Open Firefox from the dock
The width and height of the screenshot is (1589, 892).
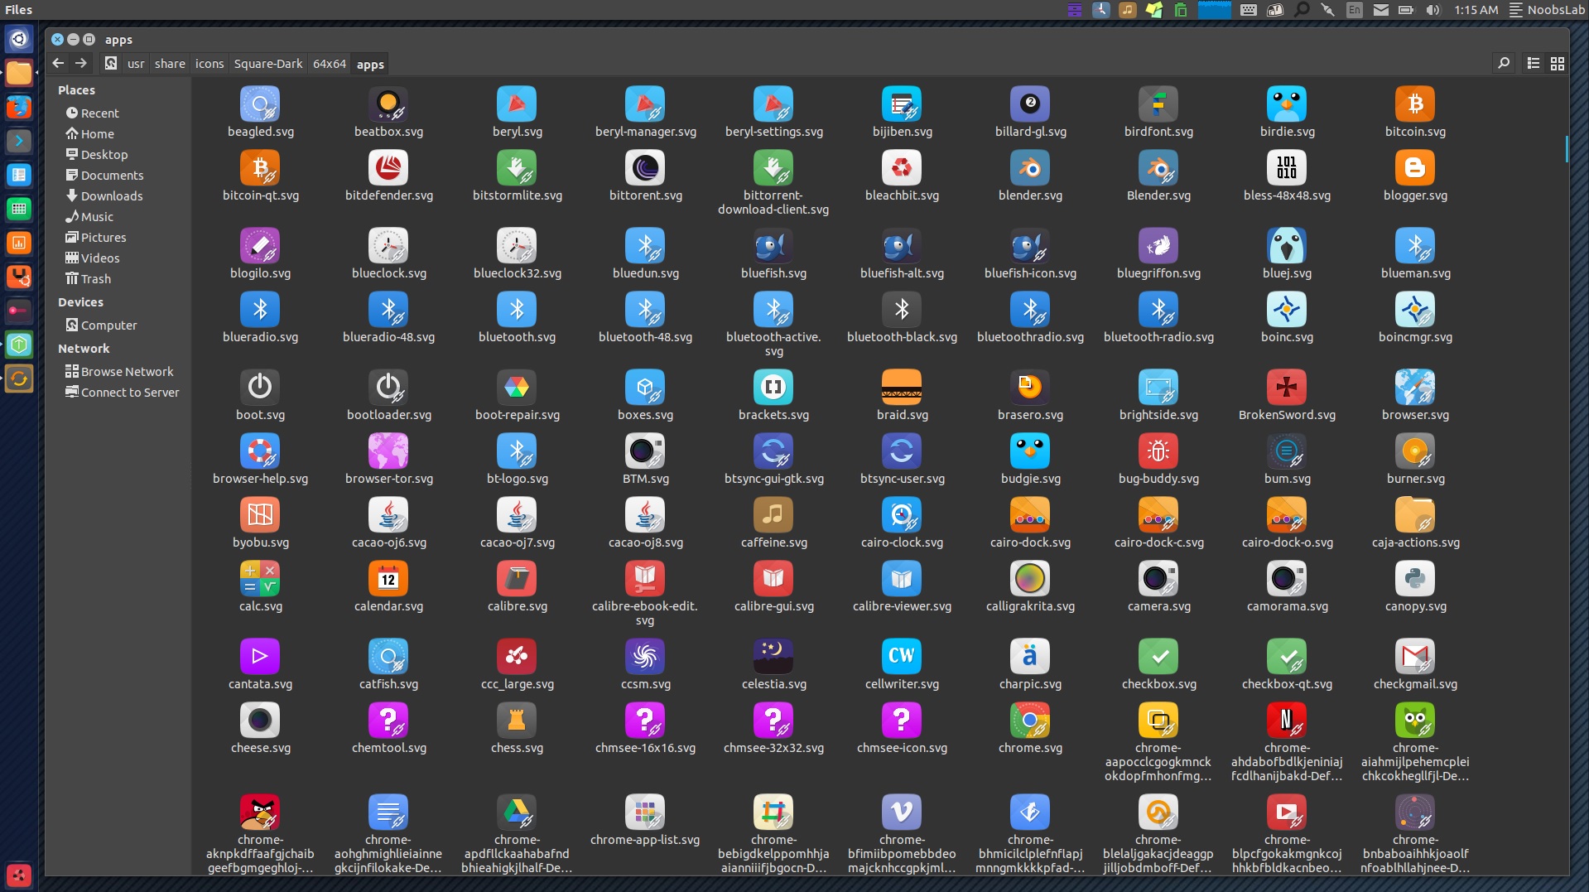19,107
